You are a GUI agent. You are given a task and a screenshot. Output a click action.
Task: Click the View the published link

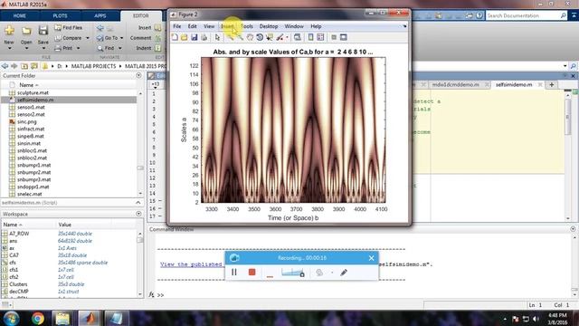[x=191, y=264]
